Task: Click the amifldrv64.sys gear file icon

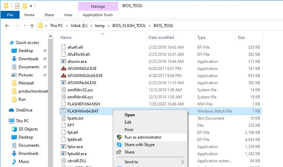Action: click(63, 97)
